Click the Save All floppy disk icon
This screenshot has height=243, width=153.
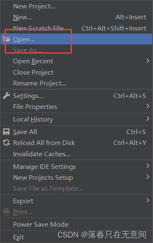[x=6, y=132]
